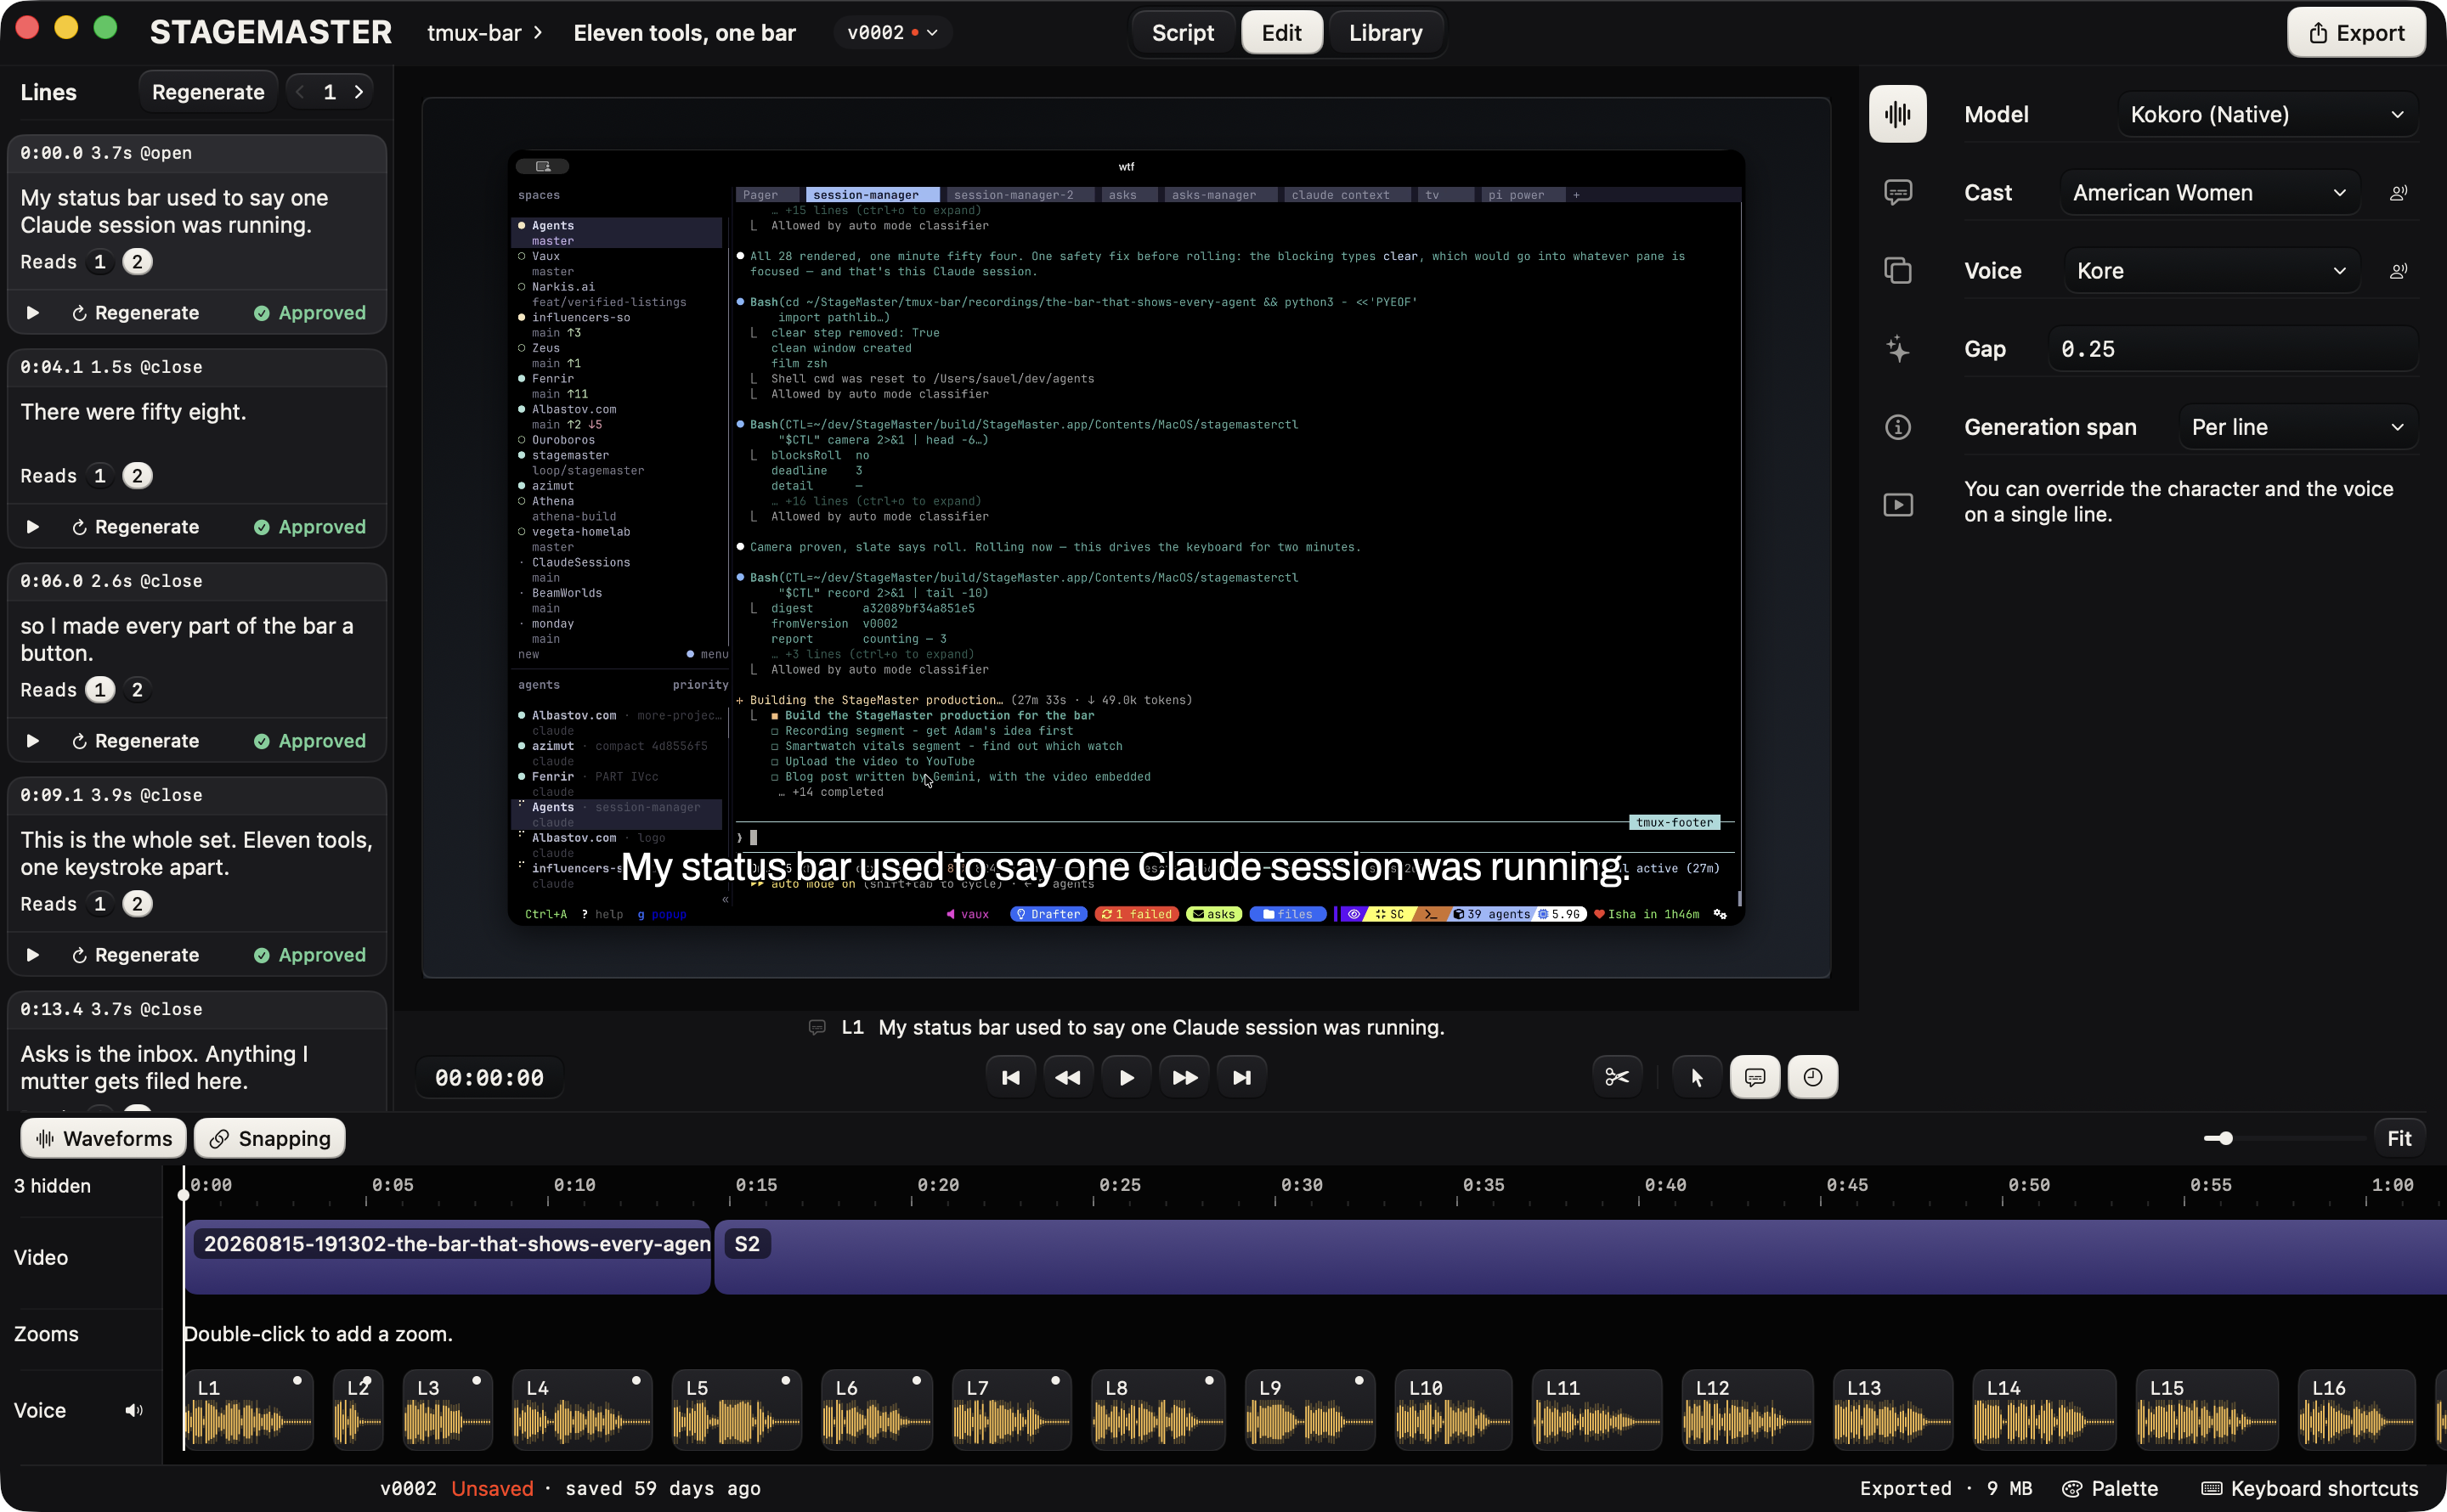Skip to end of the timeline
The width and height of the screenshot is (2447, 1512).
click(x=1242, y=1077)
